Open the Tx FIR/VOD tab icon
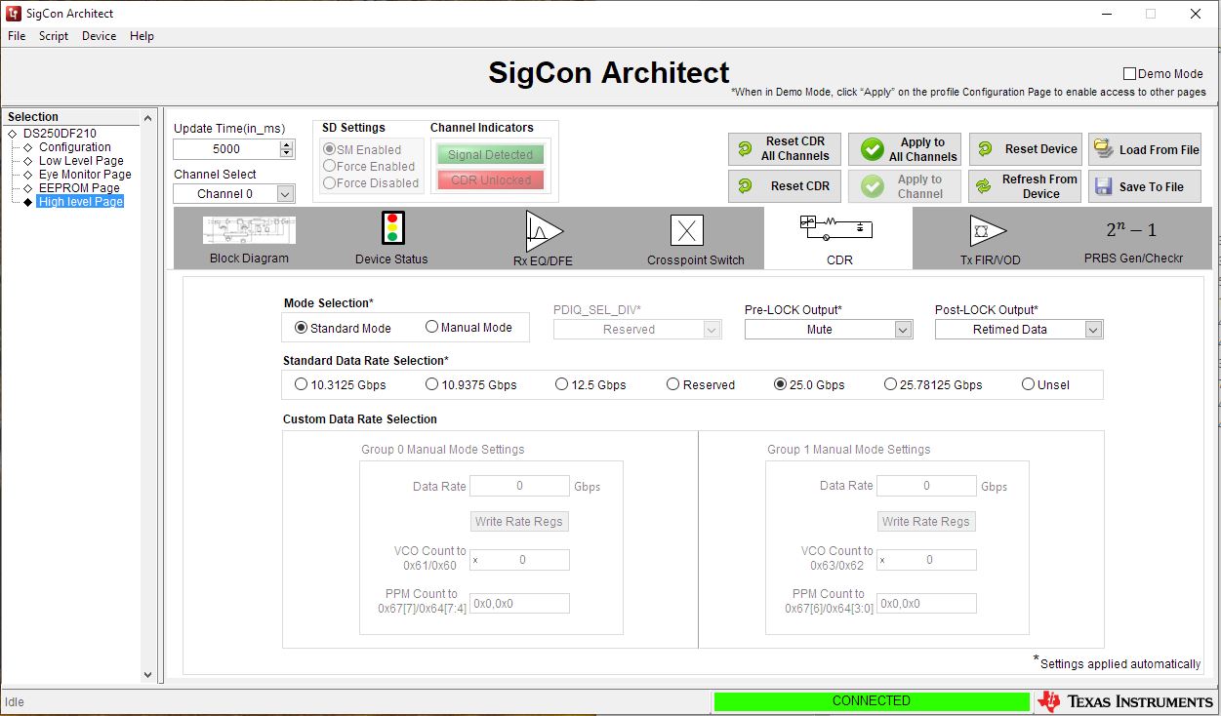The image size is (1221, 716). [988, 231]
